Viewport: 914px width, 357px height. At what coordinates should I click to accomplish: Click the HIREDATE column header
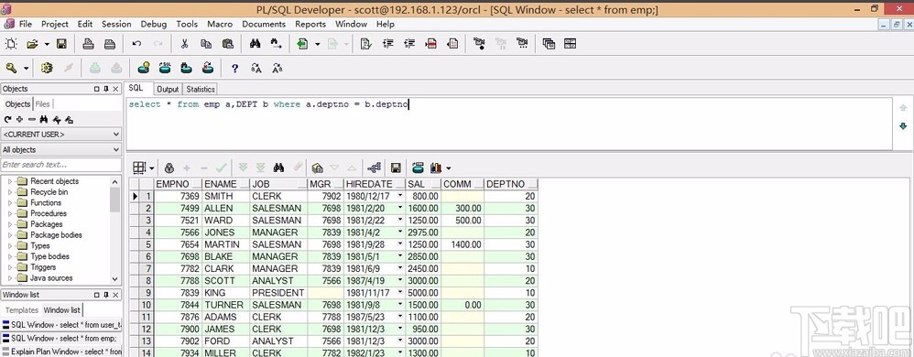[375, 184]
